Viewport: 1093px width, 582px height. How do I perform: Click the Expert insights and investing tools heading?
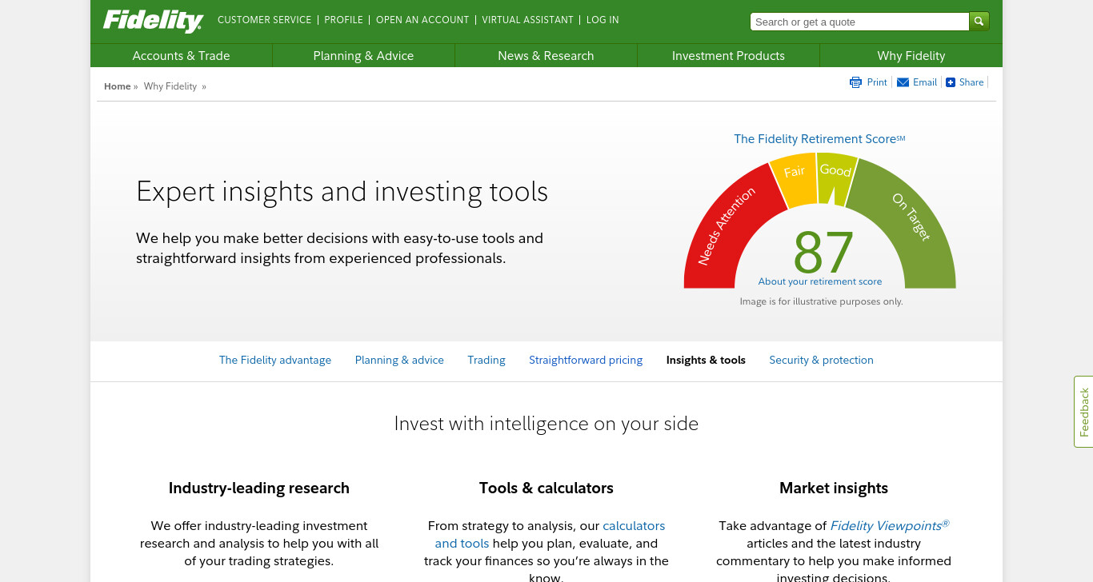pos(342,193)
